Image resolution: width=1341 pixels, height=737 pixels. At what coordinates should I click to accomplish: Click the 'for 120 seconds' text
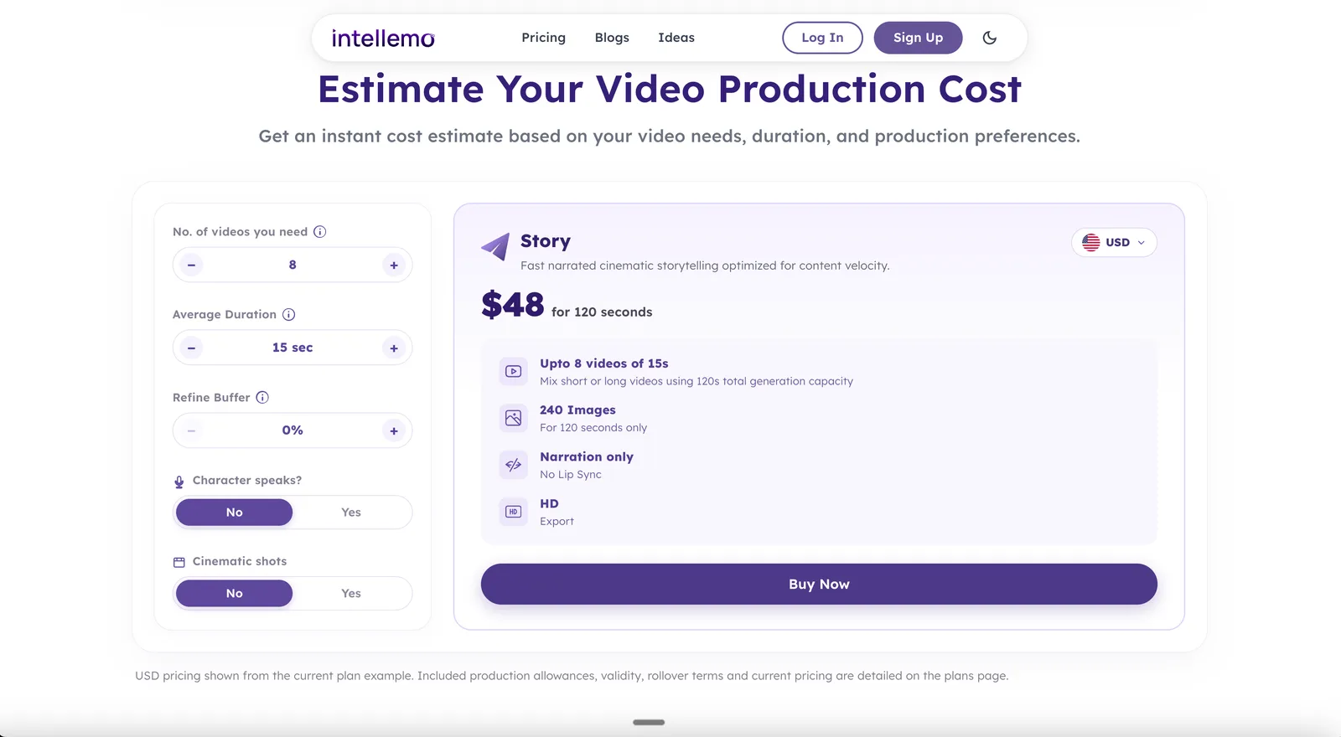click(x=602, y=312)
